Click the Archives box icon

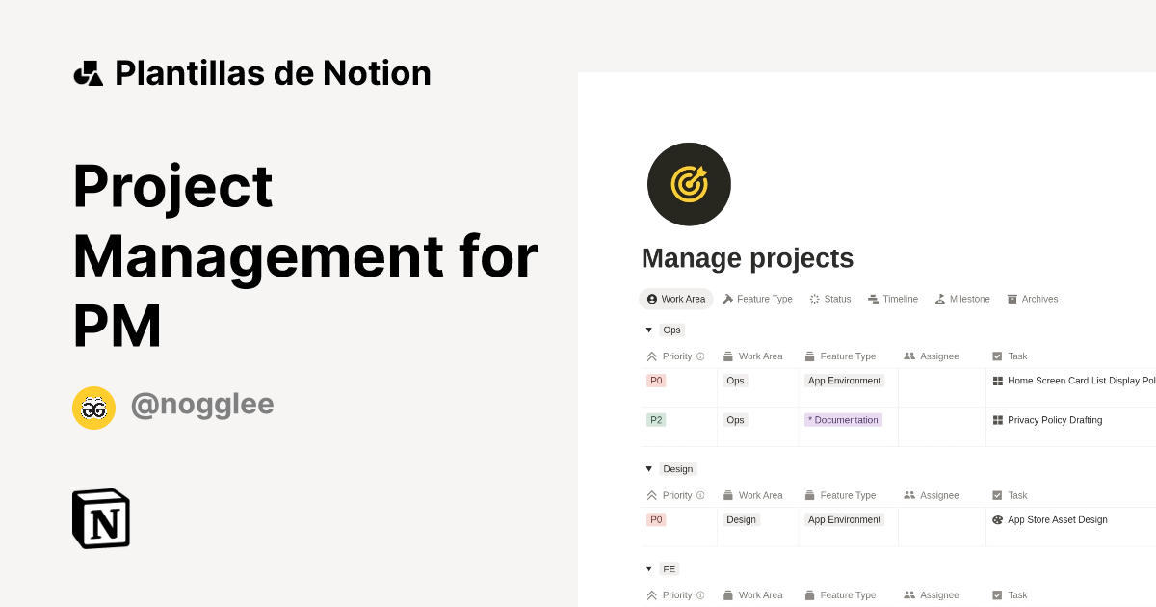1011,299
